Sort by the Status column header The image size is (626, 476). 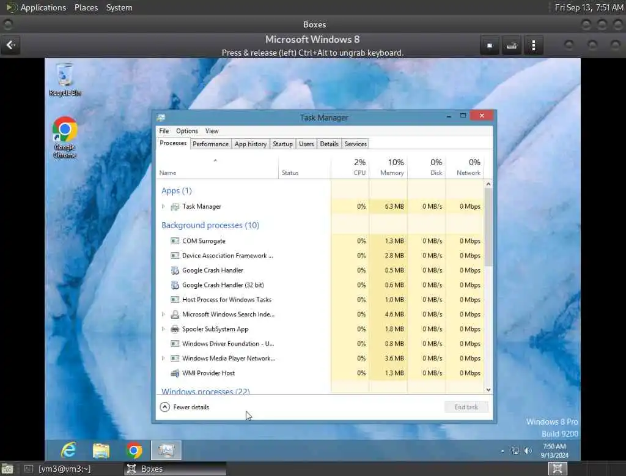click(x=304, y=168)
